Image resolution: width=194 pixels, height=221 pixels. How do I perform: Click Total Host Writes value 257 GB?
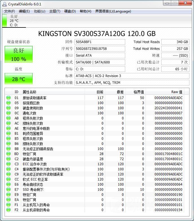(x=175, y=49)
